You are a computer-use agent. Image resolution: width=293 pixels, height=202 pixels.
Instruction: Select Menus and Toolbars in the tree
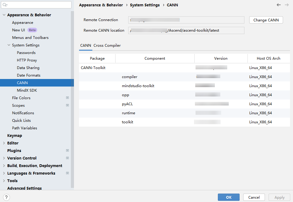coord(30,37)
